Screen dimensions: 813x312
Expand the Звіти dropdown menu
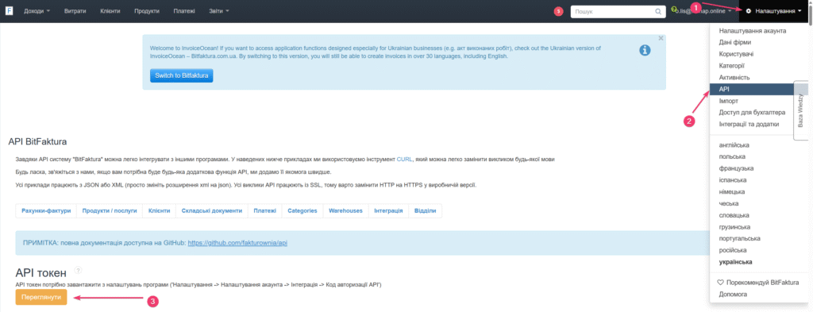tap(219, 11)
